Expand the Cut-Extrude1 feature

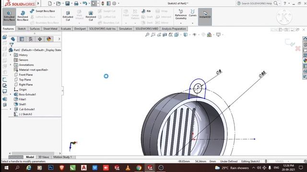pos(11,109)
